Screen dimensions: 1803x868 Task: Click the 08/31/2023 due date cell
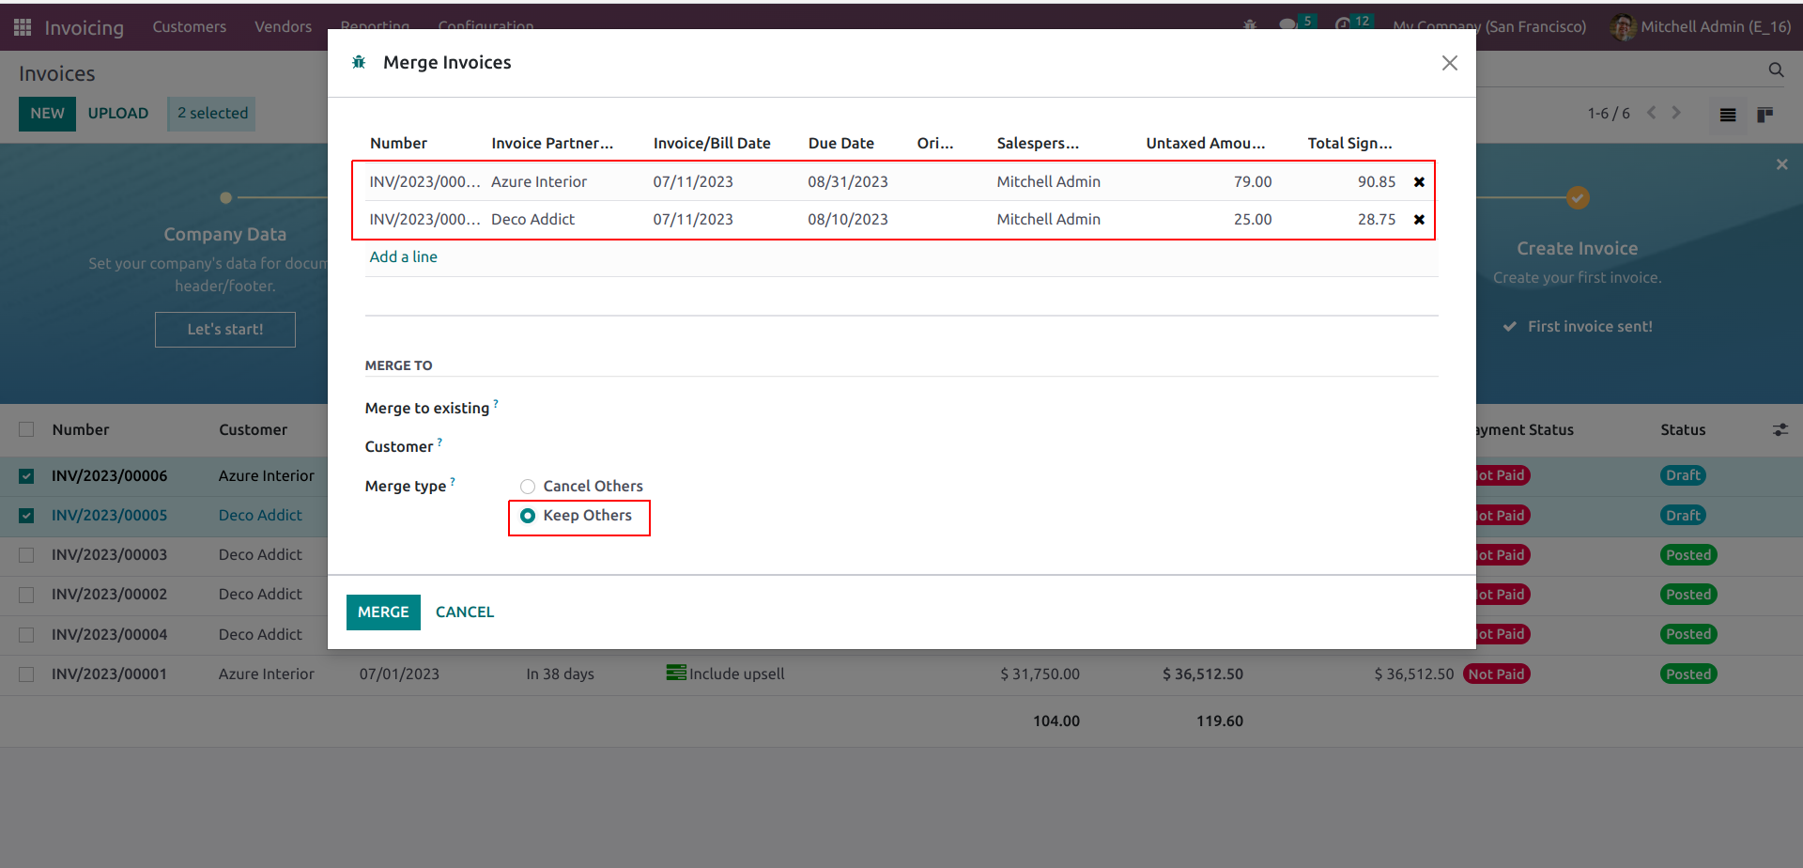click(x=848, y=181)
